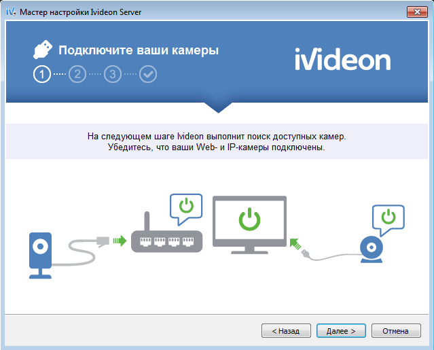Viewport: 434px width, 350px height.
Task: Select step 3 circle in wizard progress
Action: pos(113,74)
